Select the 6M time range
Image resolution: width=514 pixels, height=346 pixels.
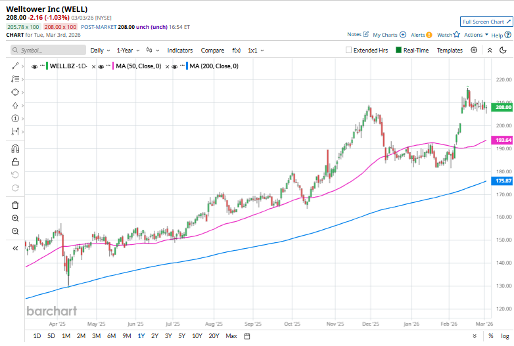(x=111, y=336)
